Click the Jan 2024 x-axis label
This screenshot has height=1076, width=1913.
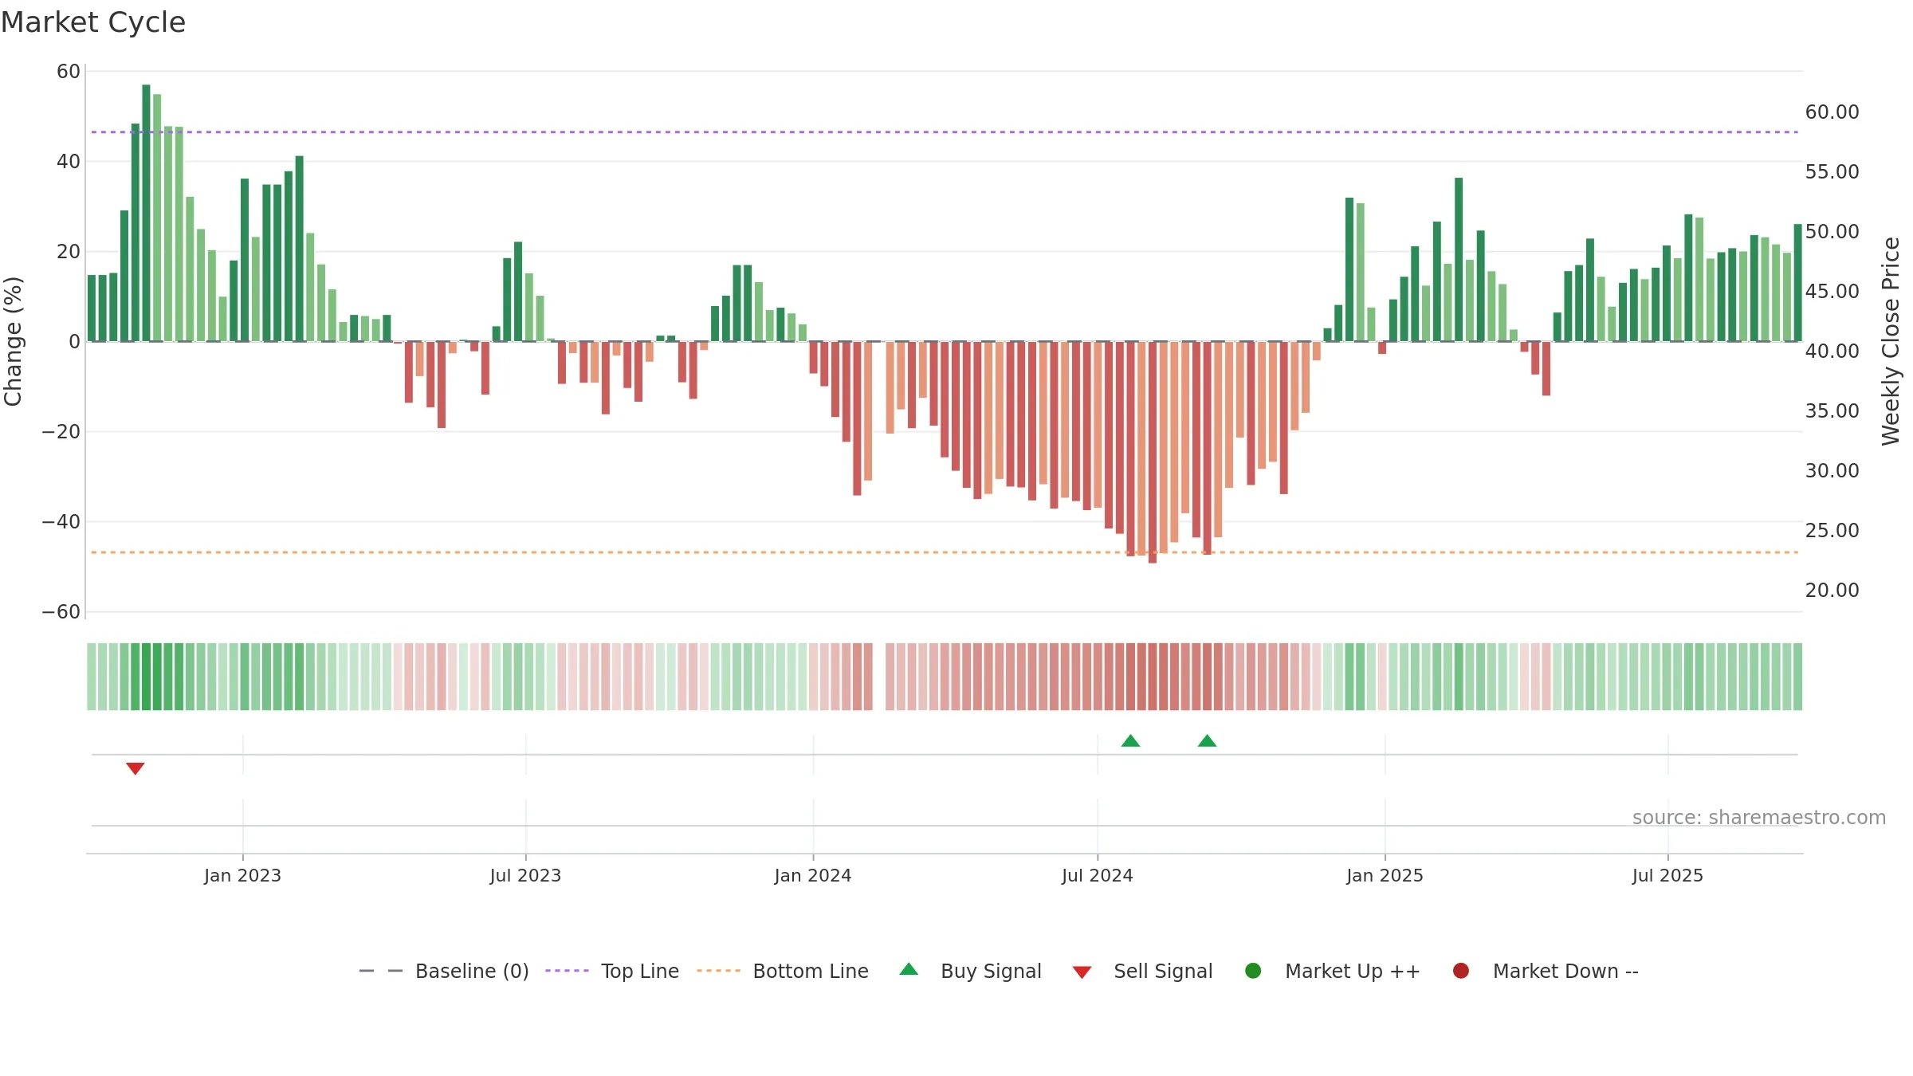click(813, 876)
